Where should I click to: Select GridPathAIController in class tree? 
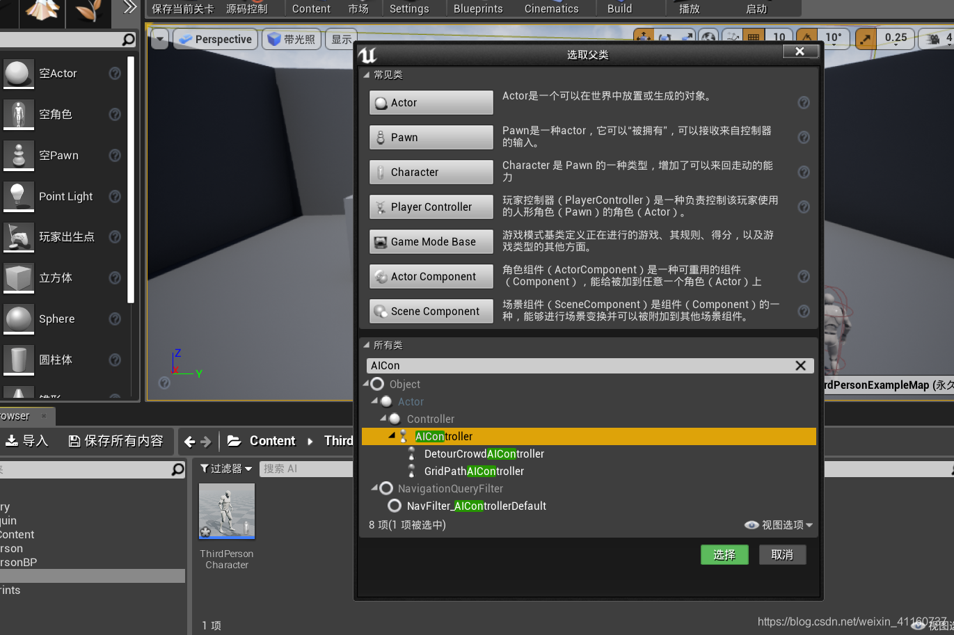click(x=474, y=472)
